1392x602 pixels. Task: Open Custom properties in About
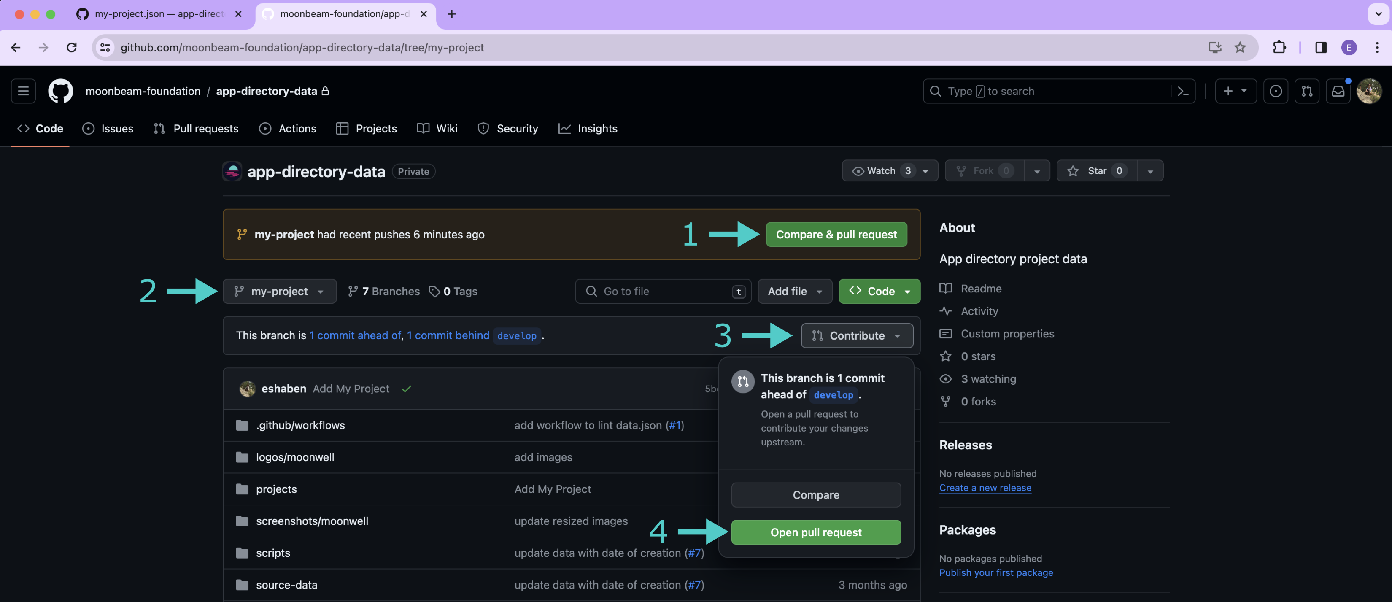pyautogui.click(x=997, y=334)
